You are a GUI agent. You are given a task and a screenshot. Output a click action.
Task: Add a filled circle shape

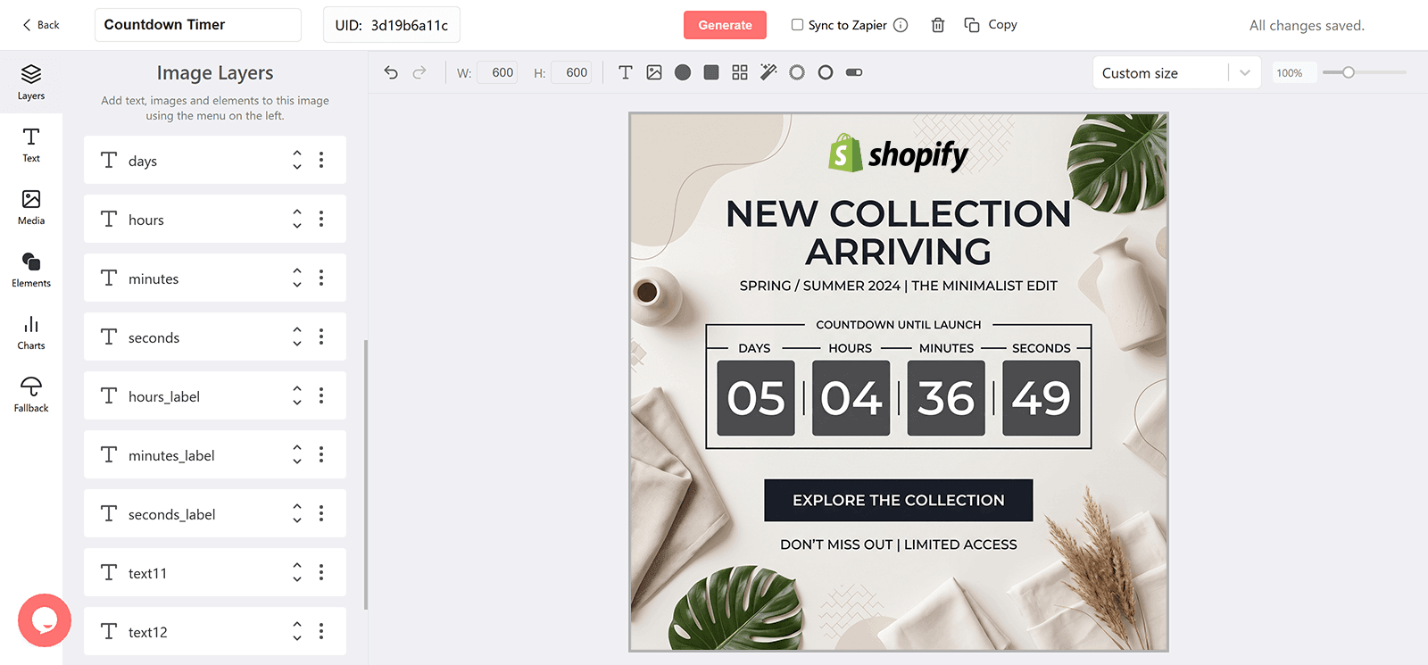pos(683,72)
